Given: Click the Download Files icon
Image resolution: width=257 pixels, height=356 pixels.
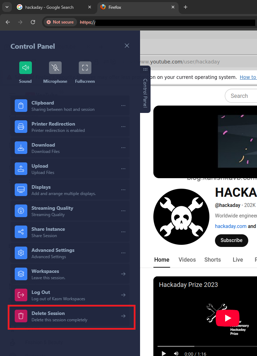Looking at the screenshot, I should point(21,148).
